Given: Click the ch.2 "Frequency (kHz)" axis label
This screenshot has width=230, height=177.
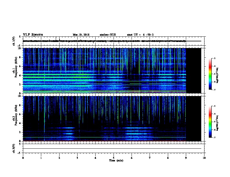Looking at the screenshot, I should click(16, 115).
